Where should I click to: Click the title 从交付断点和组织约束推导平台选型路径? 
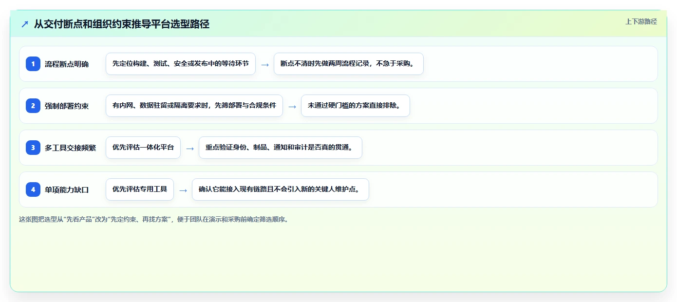click(x=122, y=24)
